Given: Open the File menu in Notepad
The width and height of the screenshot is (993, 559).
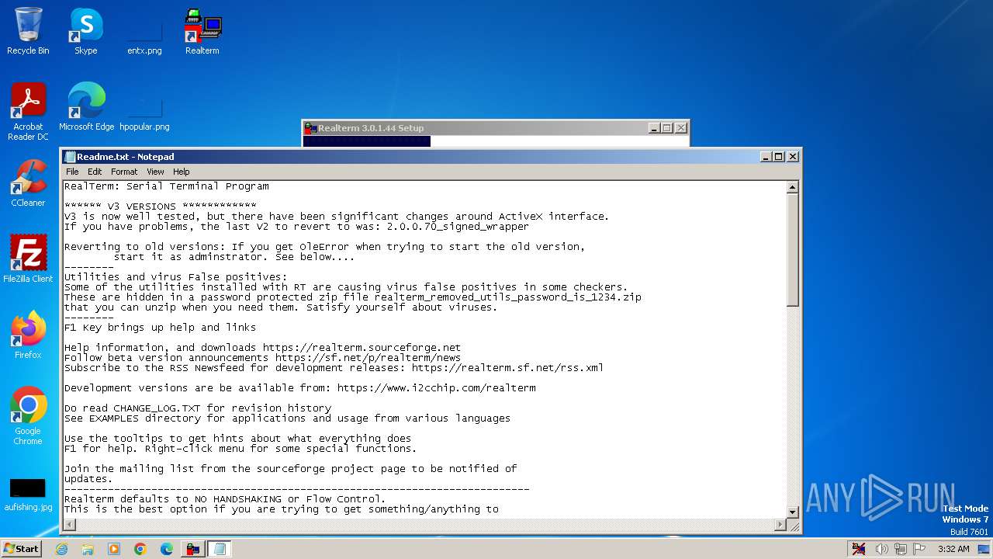Looking at the screenshot, I should click(72, 172).
